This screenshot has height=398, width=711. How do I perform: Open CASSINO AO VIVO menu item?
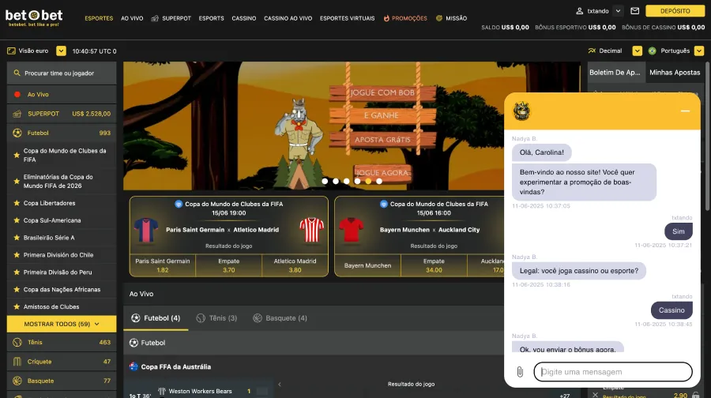[288, 19]
